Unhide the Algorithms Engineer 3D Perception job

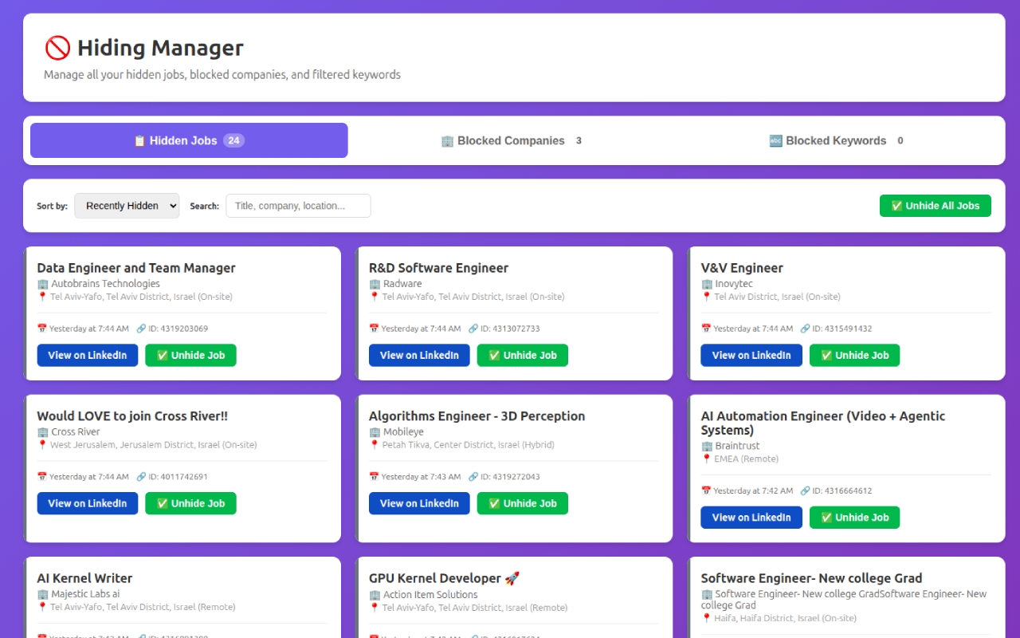[x=522, y=503]
